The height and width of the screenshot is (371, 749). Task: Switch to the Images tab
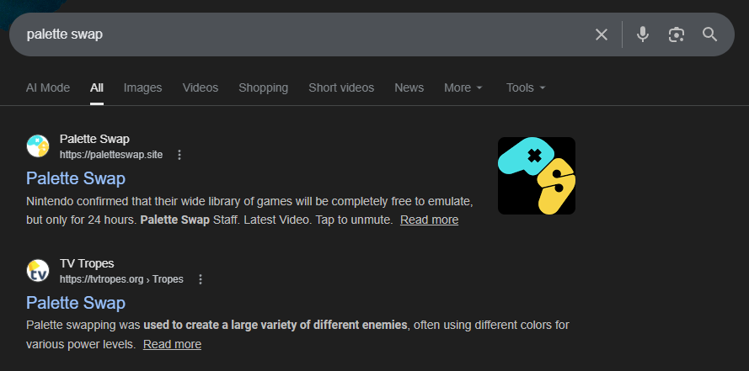coord(143,87)
